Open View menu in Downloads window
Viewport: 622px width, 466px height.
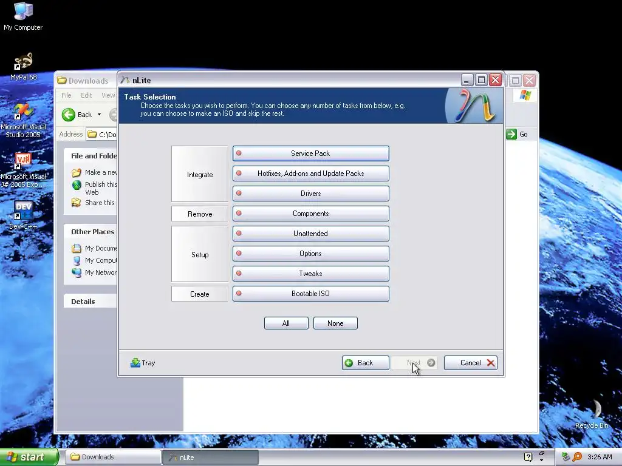tap(108, 95)
